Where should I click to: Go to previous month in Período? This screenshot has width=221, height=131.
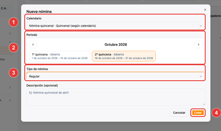tap(33, 44)
